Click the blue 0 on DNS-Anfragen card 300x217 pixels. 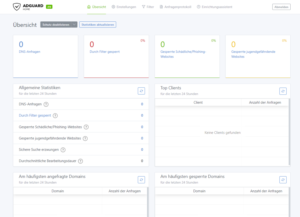[21, 44]
